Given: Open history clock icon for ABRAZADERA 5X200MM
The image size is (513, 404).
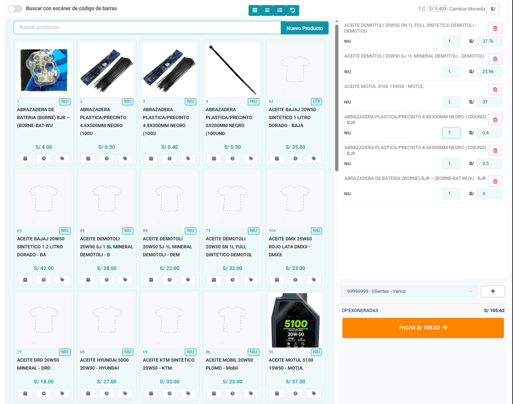Looking at the screenshot, I should point(232,159).
